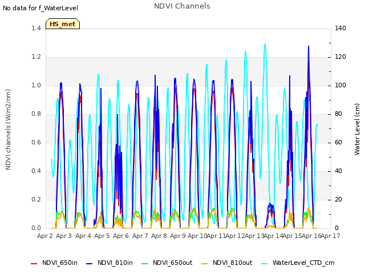Click the Apr 6 x-axis tick label
The width and height of the screenshot is (365, 274).
click(x=121, y=236)
